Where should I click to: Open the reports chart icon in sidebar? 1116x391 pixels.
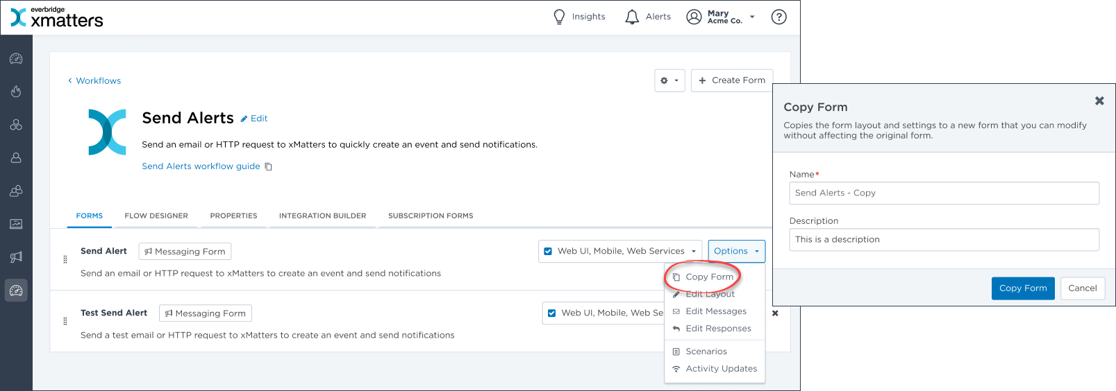click(x=16, y=224)
